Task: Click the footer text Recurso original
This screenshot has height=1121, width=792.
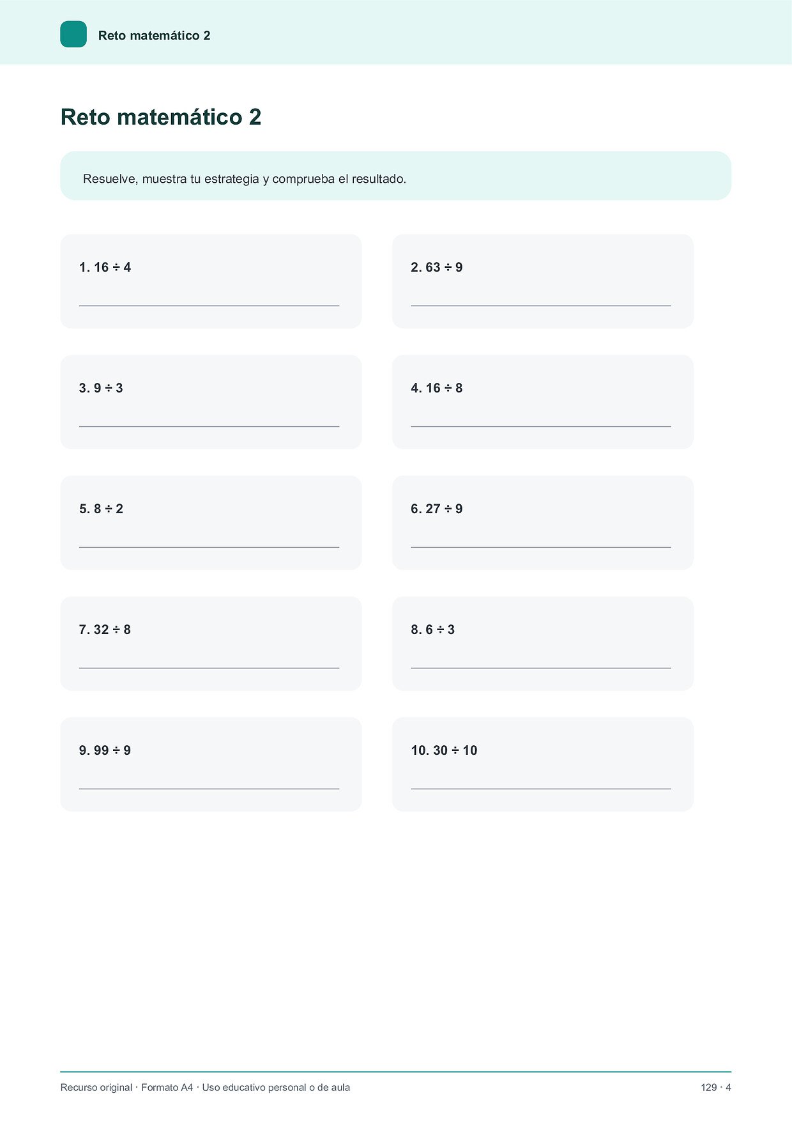Action: [96, 1087]
